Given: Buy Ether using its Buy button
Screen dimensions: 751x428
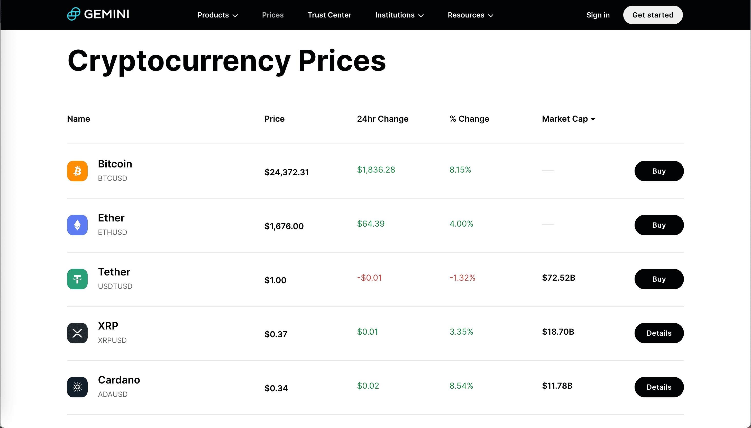Looking at the screenshot, I should coord(659,225).
